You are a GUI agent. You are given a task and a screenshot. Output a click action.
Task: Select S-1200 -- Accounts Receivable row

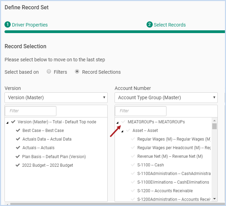165,191
